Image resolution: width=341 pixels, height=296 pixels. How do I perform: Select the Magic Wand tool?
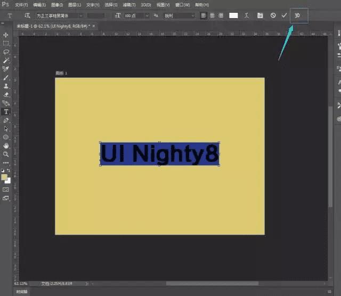6,61
